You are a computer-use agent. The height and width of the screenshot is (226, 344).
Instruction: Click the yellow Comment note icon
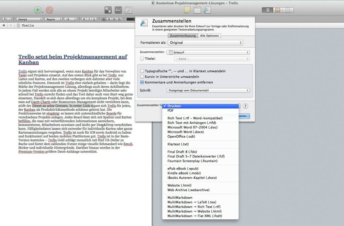coord(187,10)
